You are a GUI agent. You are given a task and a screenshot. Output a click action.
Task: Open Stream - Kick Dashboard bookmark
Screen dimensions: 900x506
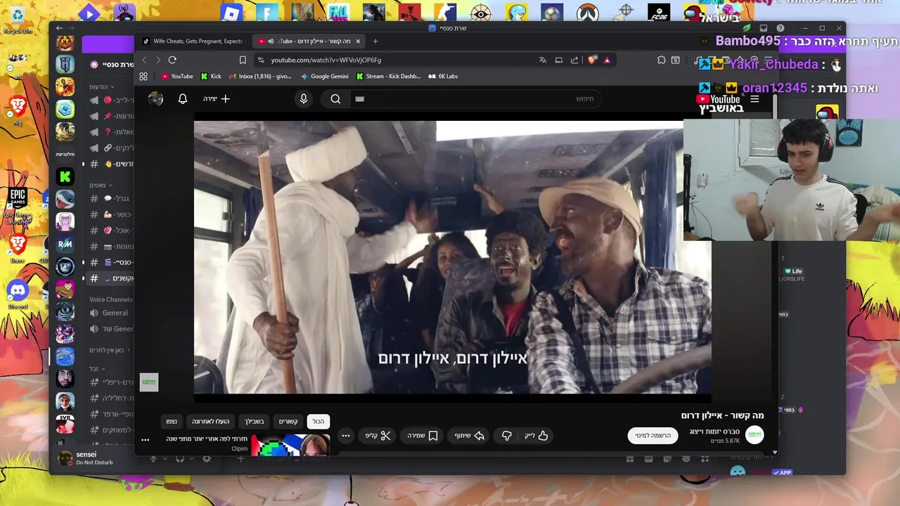coord(388,76)
